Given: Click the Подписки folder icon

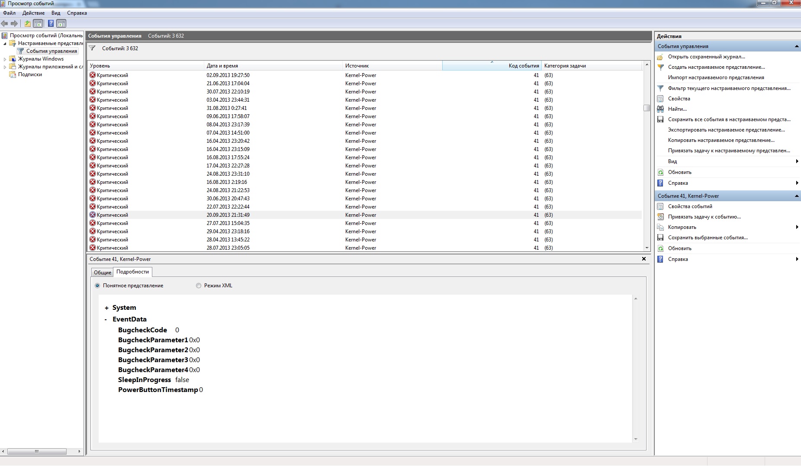Looking at the screenshot, I should click(x=13, y=74).
